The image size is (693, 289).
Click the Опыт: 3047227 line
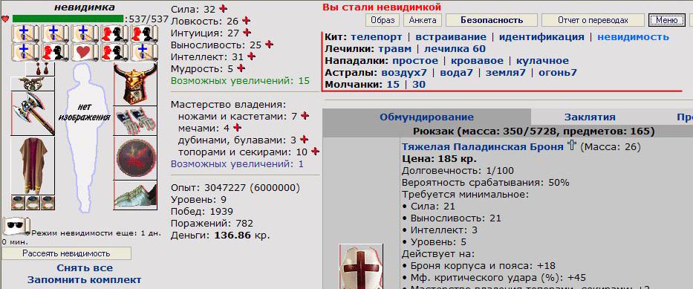235,188
